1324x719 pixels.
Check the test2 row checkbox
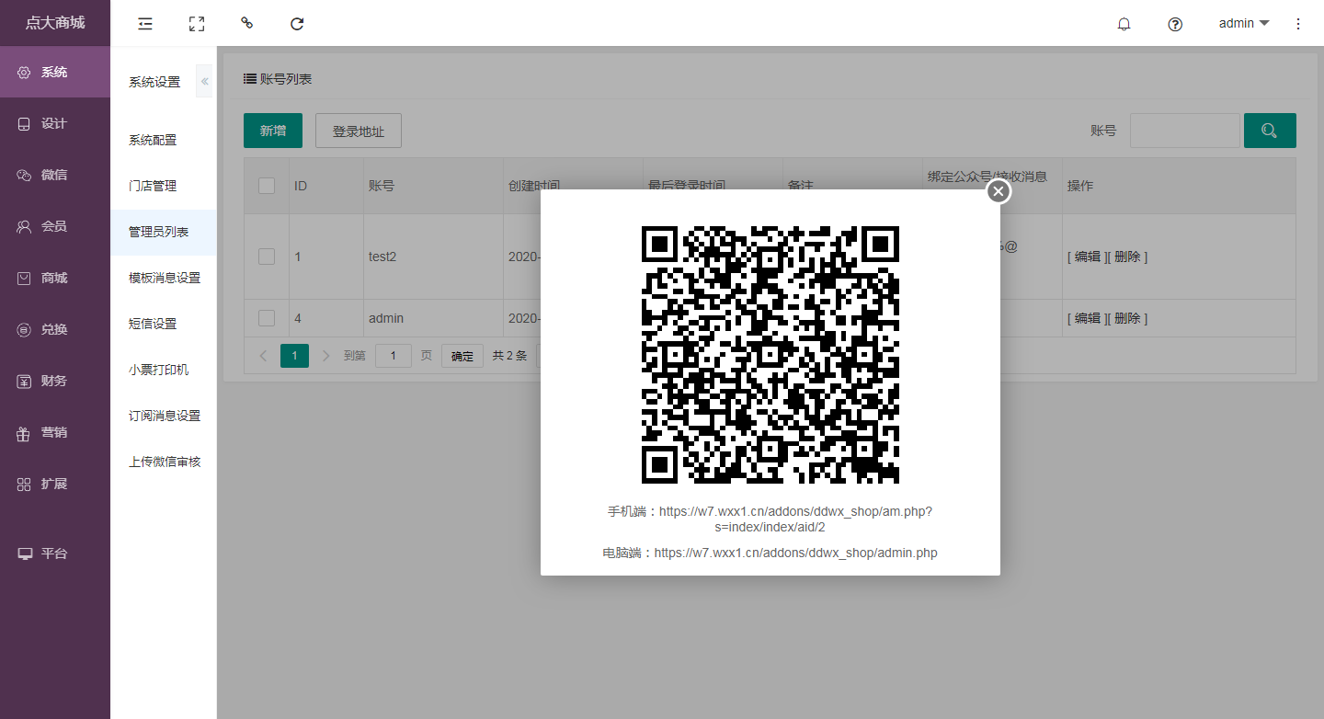tap(267, 257)
